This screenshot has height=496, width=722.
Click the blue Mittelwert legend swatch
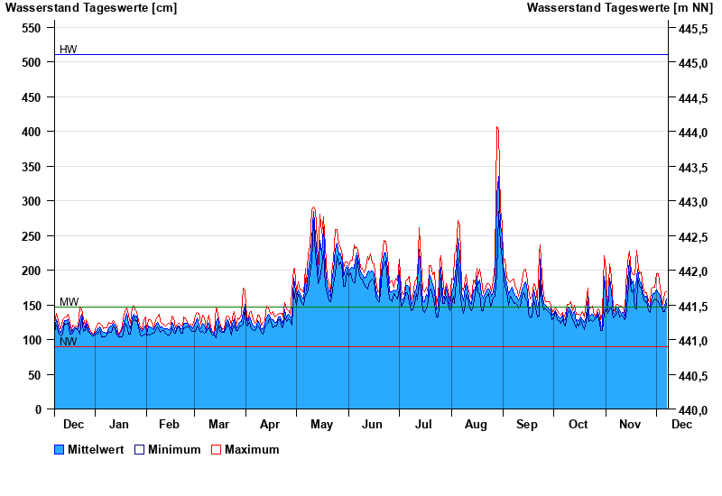pos(60,450)
